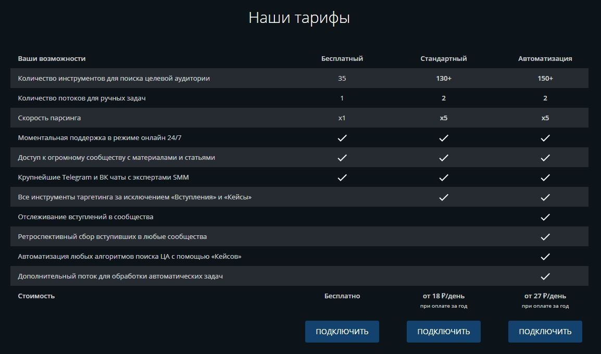Click Стандартный checkmark for all targeting tools row

443,197
